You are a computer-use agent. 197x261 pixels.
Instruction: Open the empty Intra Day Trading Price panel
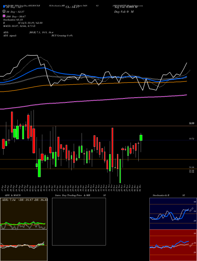[x=79, y=221]
